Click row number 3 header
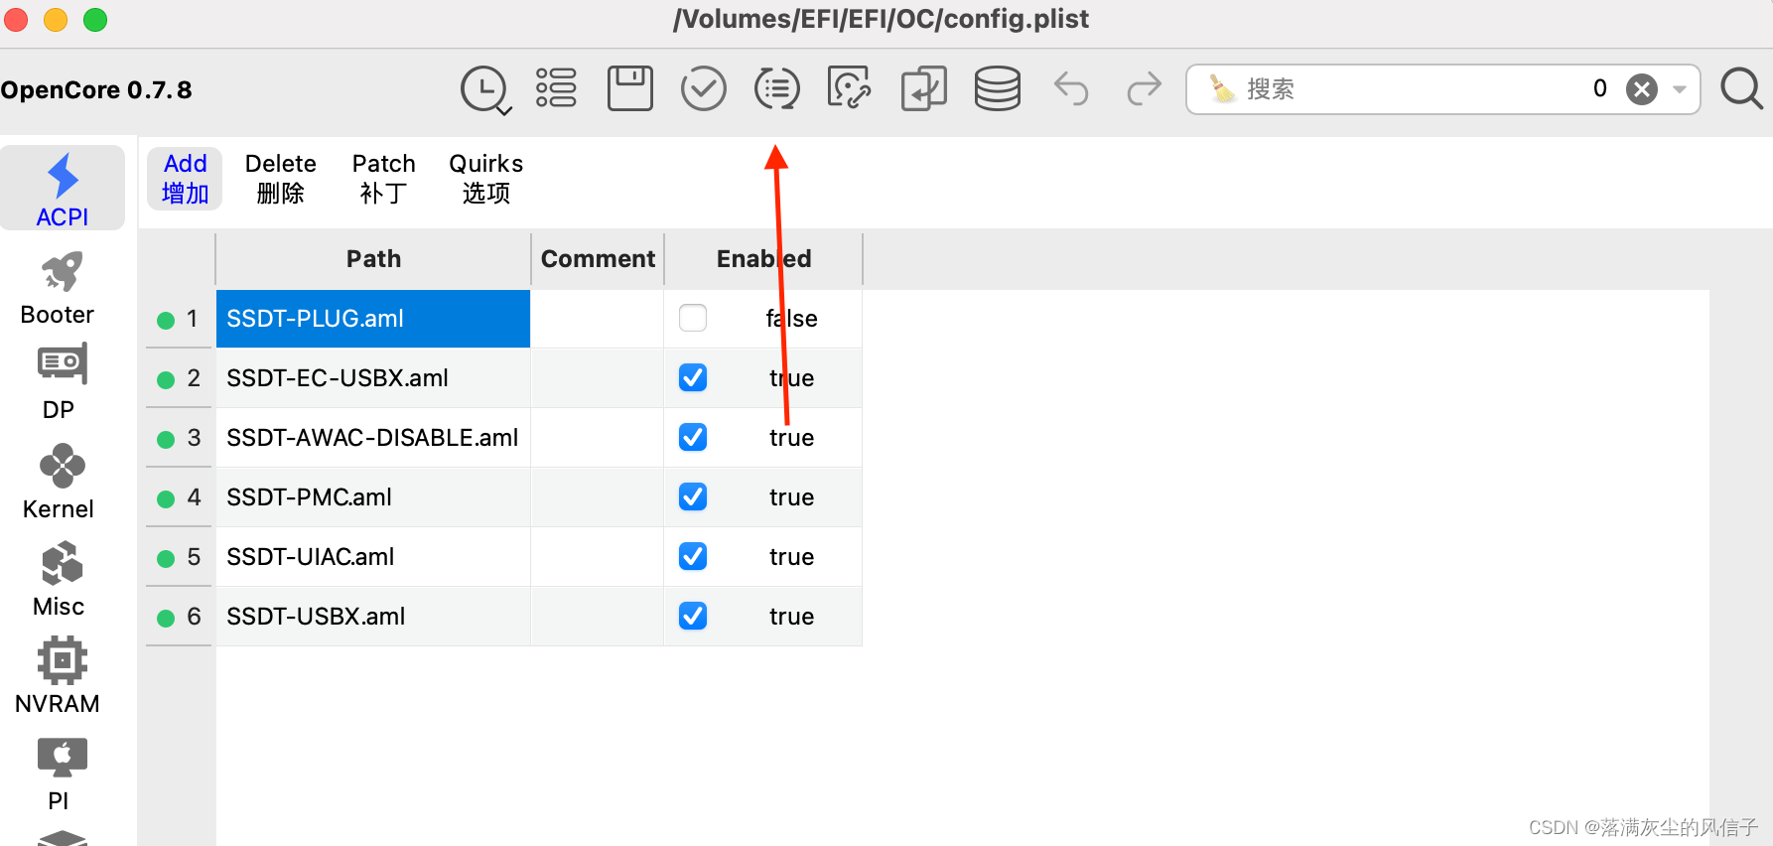The image size is (1773, 846). click(x=180, y=438)
